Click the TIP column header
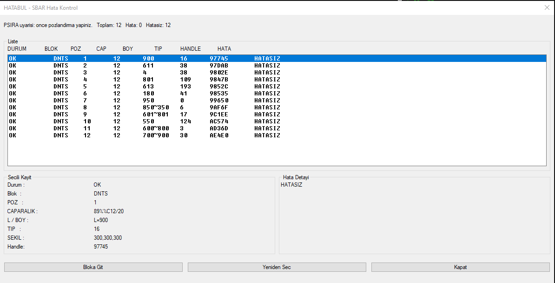This screenshot has width=555, height=283. pos(158,49)
